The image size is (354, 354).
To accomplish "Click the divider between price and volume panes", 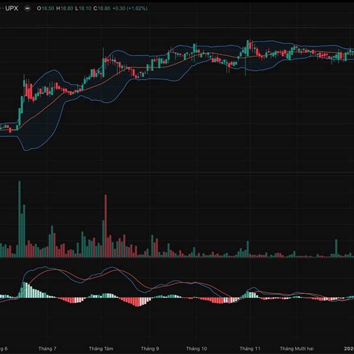I will (x=177, y=173).
